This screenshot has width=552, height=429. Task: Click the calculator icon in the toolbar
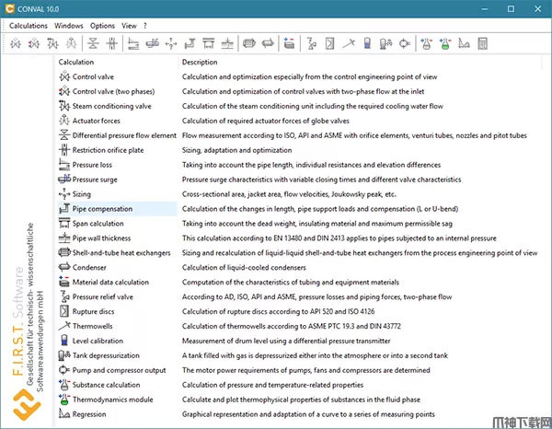coord(482,43)
